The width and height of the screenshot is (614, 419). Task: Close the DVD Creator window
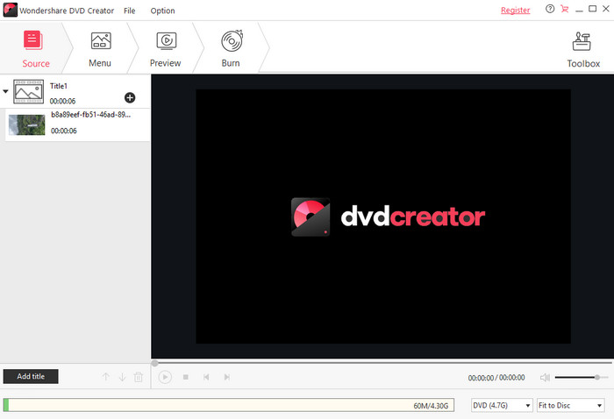606,9
